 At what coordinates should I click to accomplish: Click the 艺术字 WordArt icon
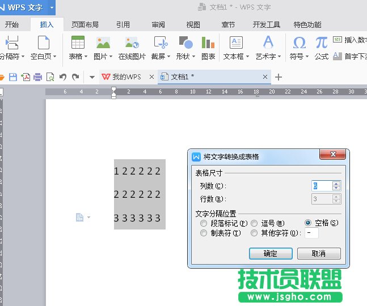tap(268, 43)
